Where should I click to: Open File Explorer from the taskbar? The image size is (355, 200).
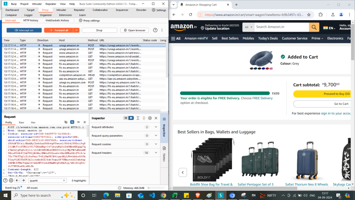pos(117,196)
